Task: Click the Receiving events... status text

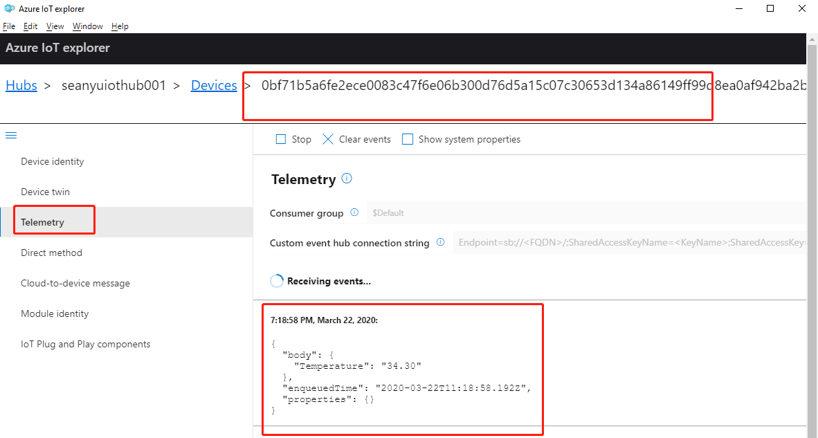Action: click(329, 281)
